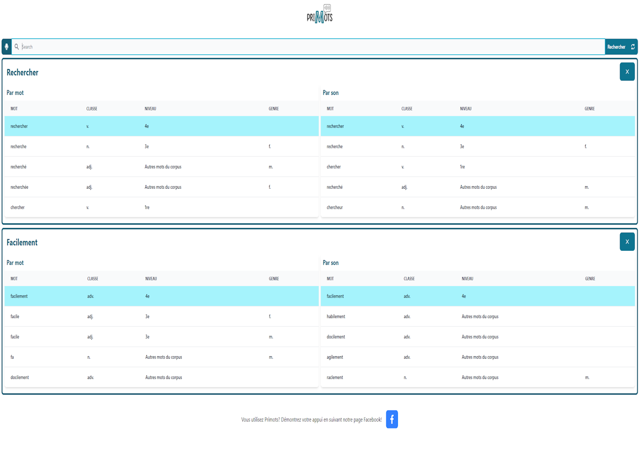Screen dimensions: 639x466
Task: Choose the "habilement" word row
Action: [x=339, y=317]
